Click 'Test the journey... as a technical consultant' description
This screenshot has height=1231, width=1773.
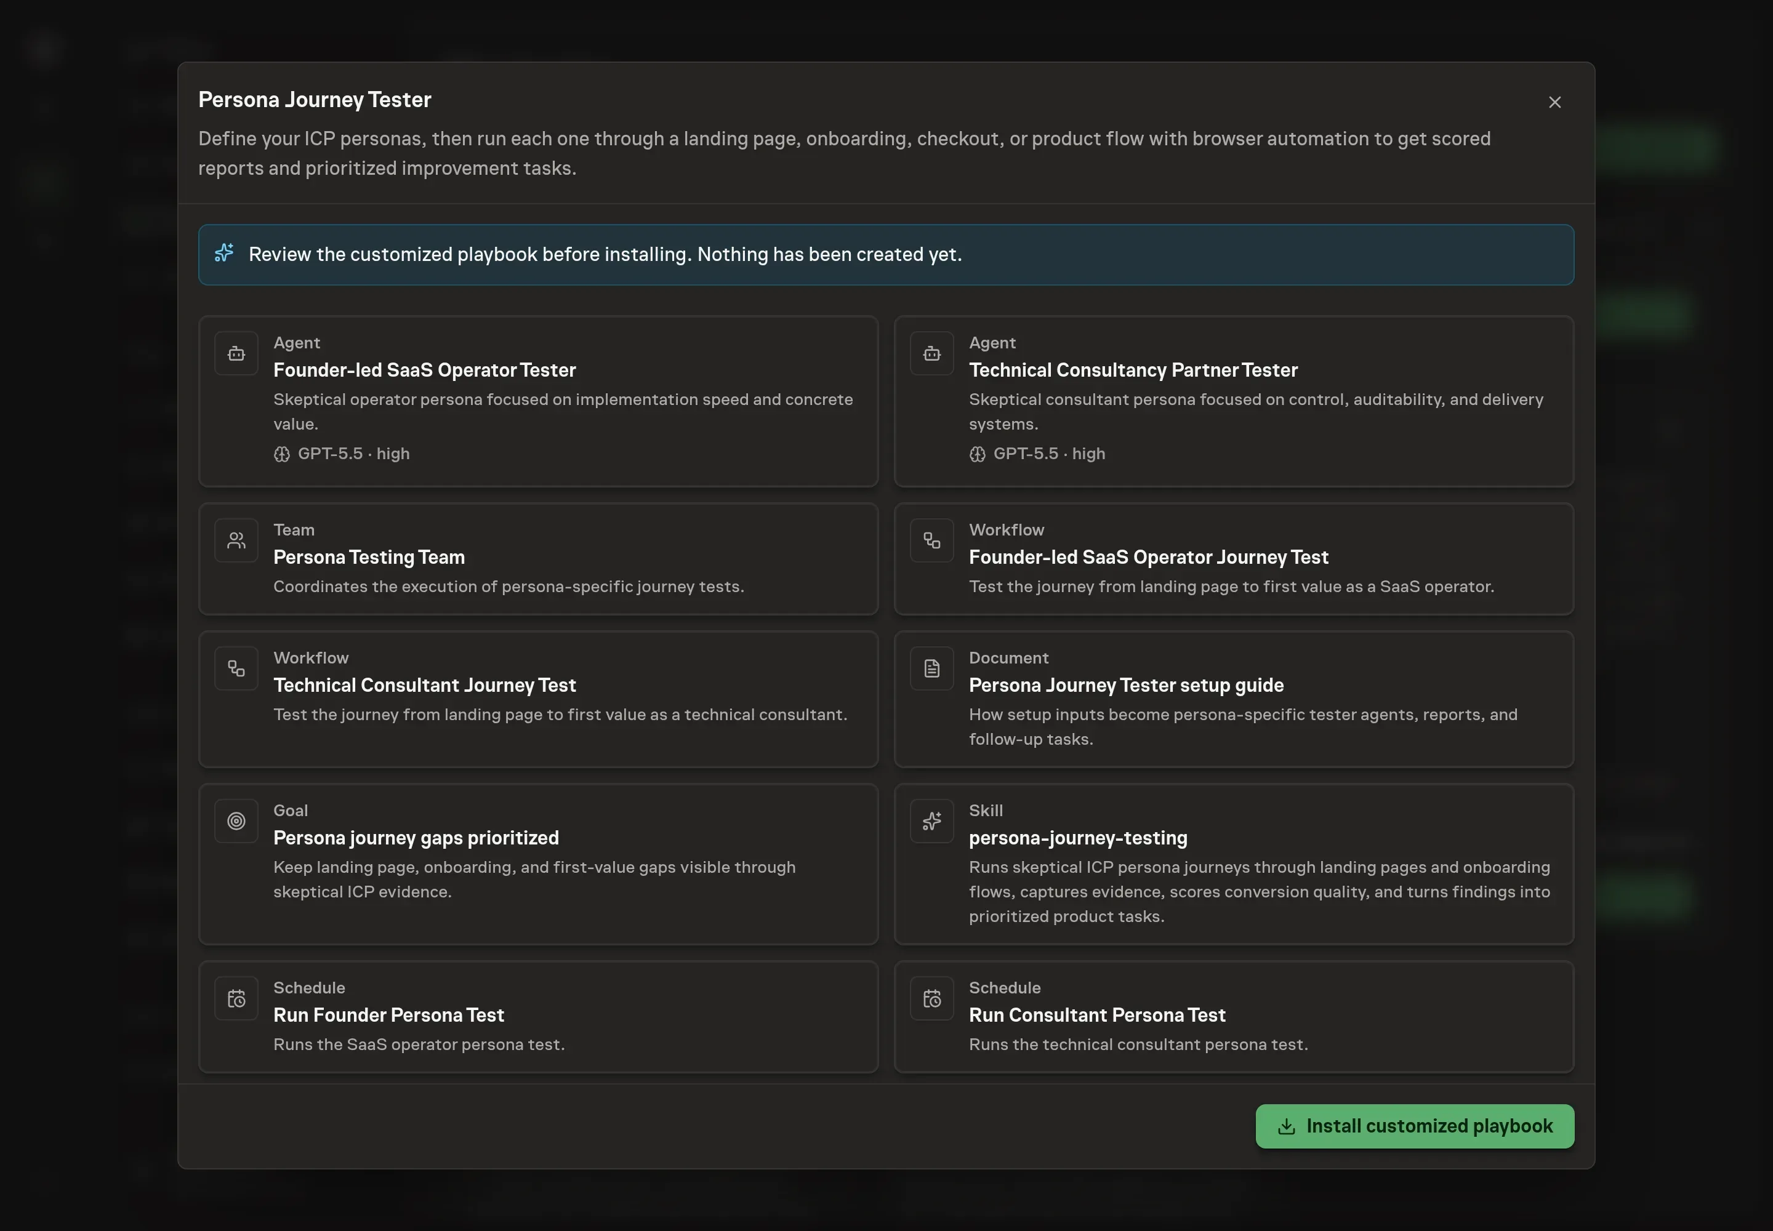(x=560, y=714)
